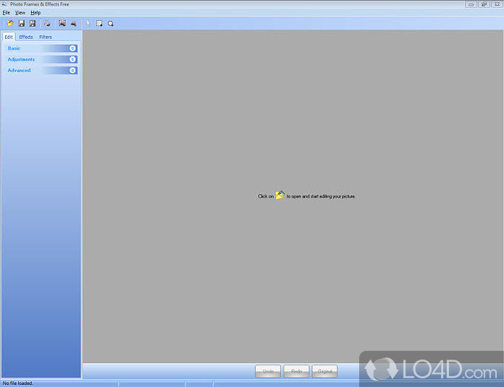Click the Save As disk icon
The width and height of the screenshot is (504, 387).
(33, 23)
